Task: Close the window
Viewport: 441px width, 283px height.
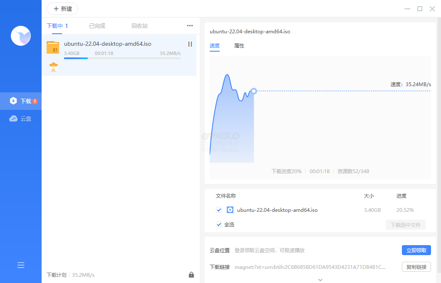Action: (x=432, y=9)
